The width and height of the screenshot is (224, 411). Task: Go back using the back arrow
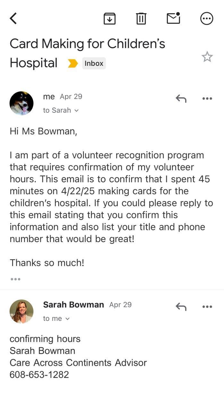click(13, 19)
